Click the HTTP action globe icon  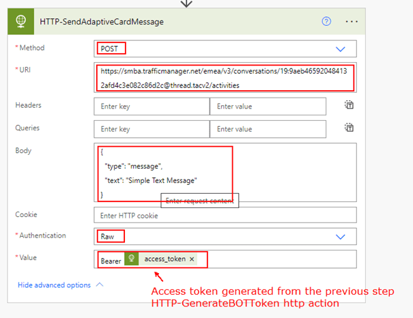click(x=21, y=21)
